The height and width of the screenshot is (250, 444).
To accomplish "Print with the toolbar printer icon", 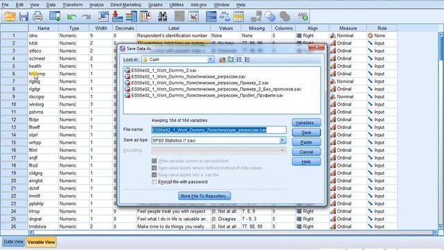I will (37, 17).
